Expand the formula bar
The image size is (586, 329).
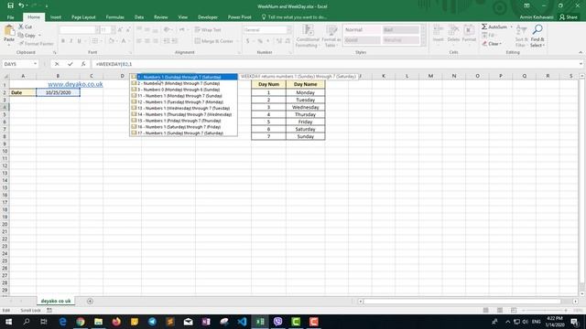[x=581, y=64]
